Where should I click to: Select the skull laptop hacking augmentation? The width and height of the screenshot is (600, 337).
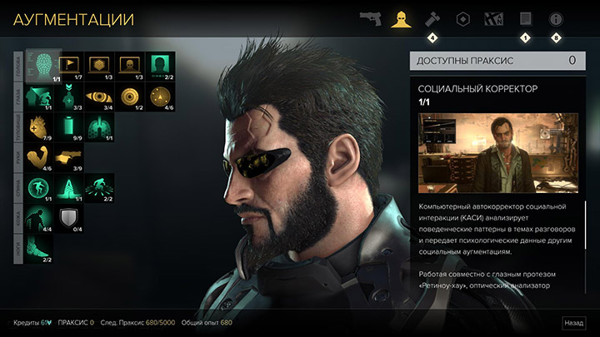click(x=130, y=66)
